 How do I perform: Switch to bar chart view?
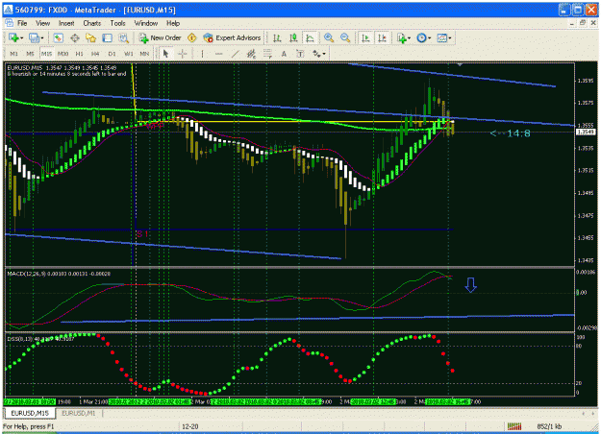[x=277, y=37]
